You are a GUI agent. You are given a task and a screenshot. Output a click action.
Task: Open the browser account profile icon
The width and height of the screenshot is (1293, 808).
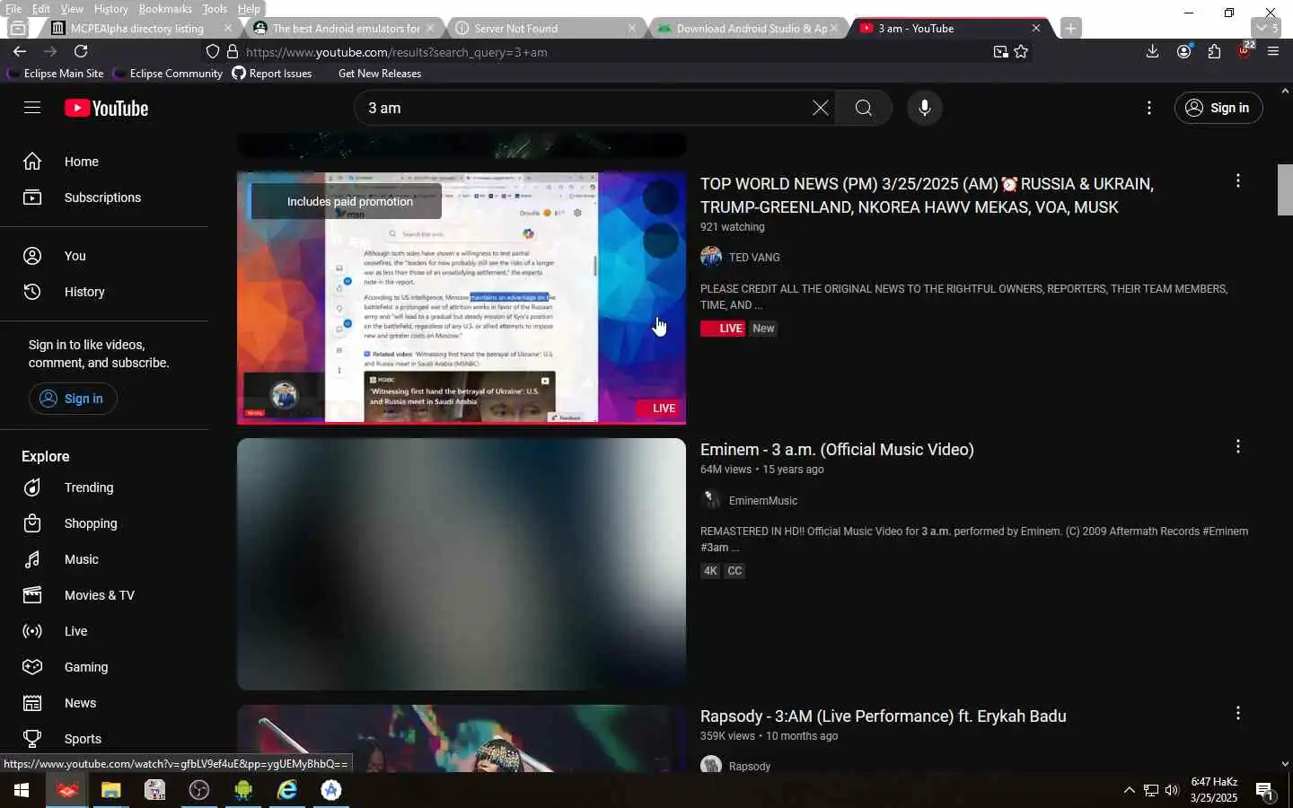1183,51
